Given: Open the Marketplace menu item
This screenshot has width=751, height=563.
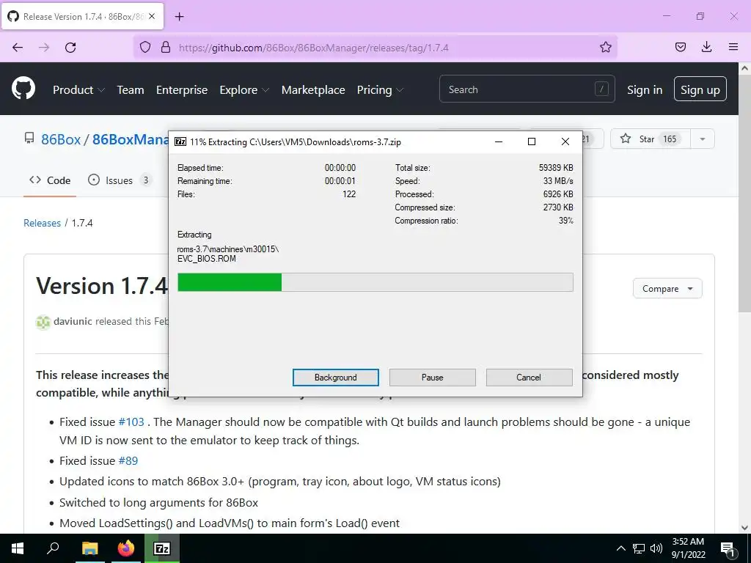Looking at the screenshot, I should (313, 89).
